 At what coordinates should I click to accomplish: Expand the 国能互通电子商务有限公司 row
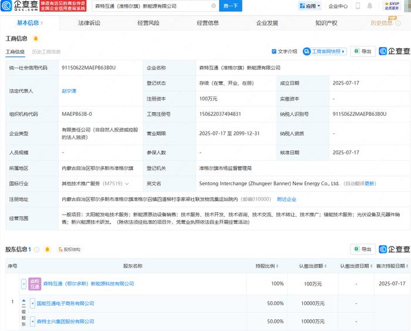point(32,303)
